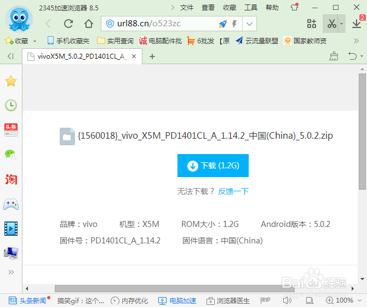The width and height of the screenshot is (367, 307).
Task: Open video film icon in sidebar
Action: pos(11,229)
